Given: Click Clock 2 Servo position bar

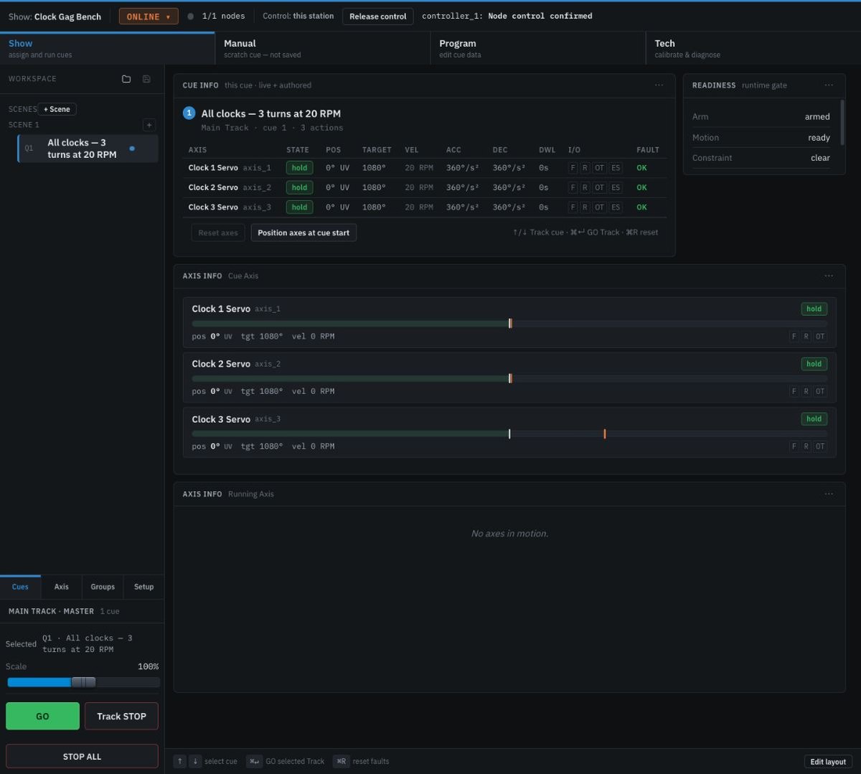Looking at the screenshot, I should pyautogui.click(x=509, y=379).
